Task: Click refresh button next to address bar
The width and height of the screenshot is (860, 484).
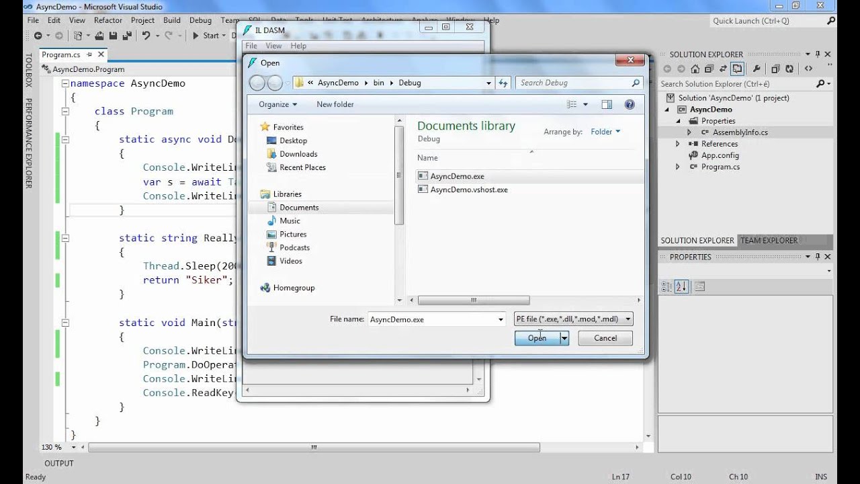Action: (x=503, y=83)
